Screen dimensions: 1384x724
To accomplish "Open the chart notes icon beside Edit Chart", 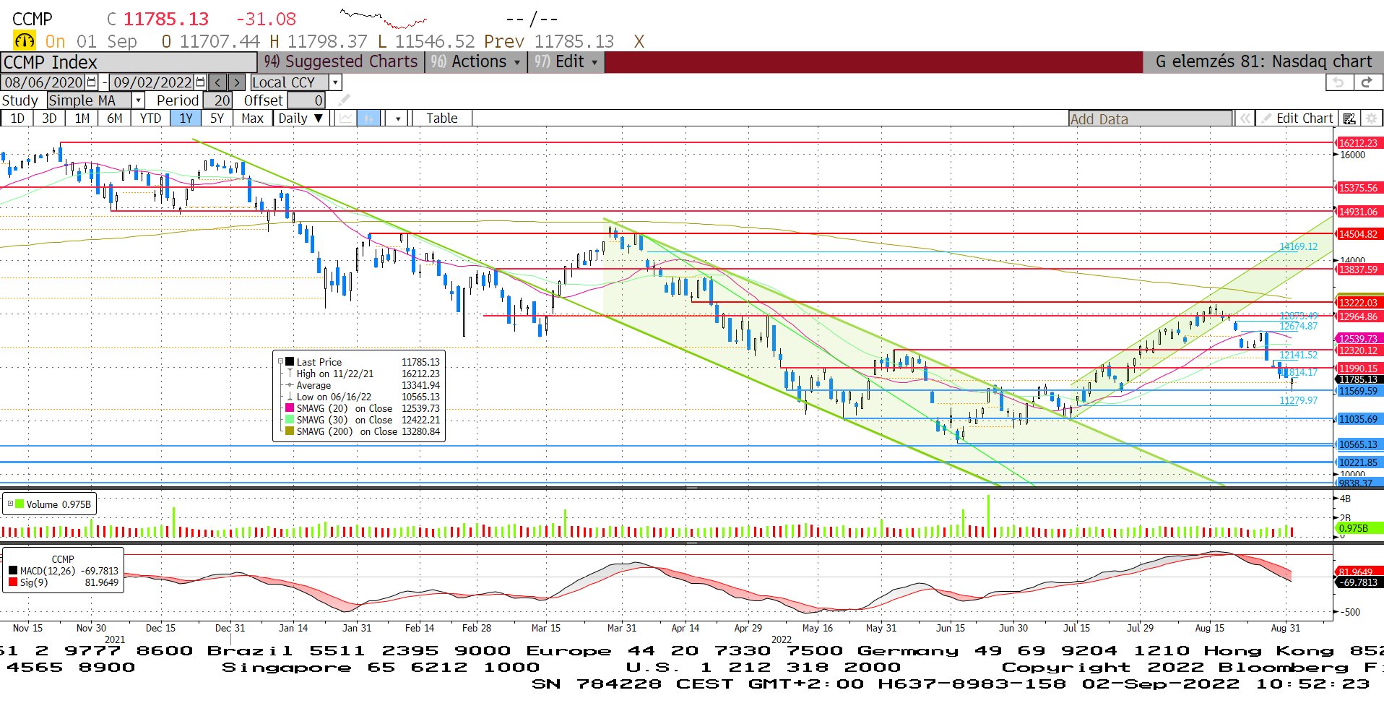I will coord(1349,118).
